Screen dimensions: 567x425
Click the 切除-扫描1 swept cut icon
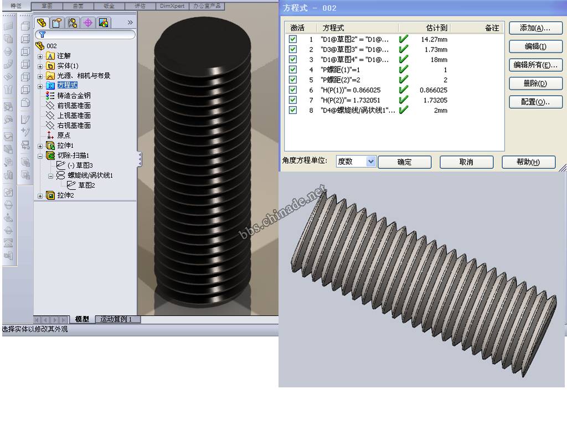pos(50,156)
